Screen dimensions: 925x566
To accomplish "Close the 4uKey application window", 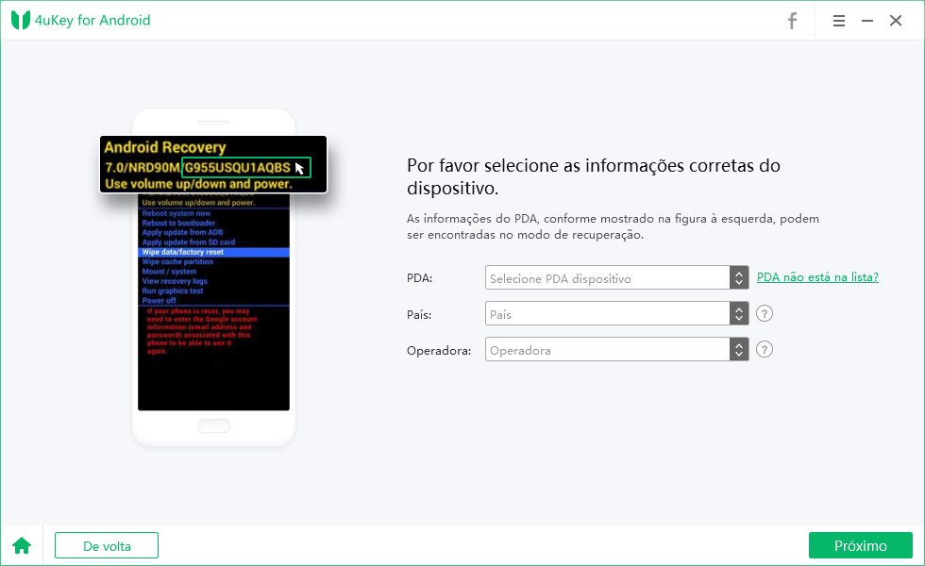I will [x=896, y=21].
